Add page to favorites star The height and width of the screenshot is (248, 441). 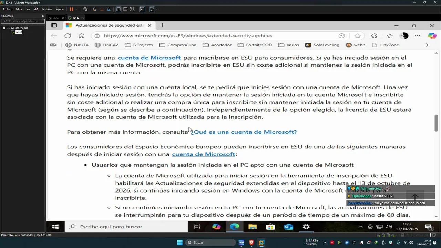pos(358,36)
